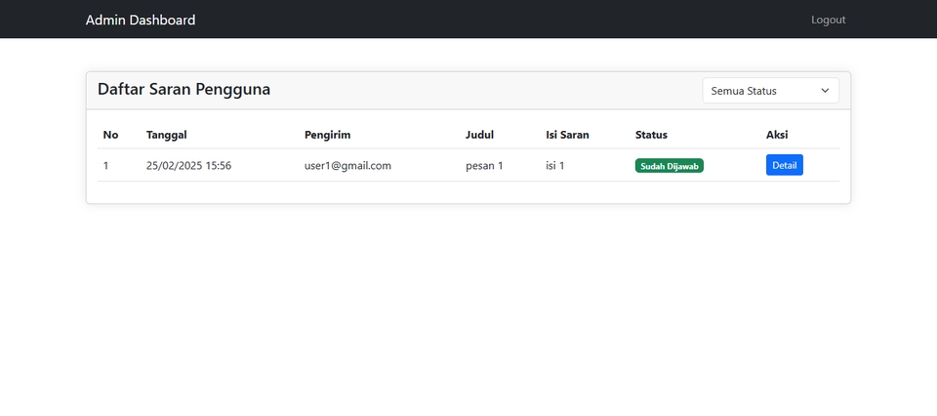Click the Daftar Saran Pengguna heading
937x416 pixels.
[x=184, y=90]
